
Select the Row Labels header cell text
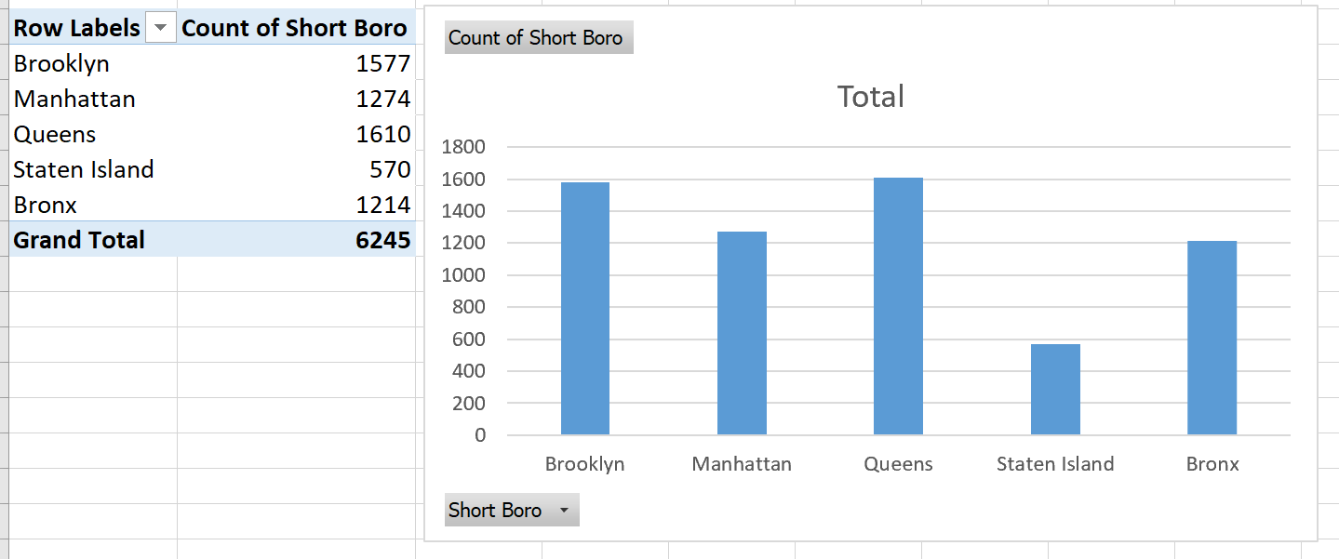[77, 29]
